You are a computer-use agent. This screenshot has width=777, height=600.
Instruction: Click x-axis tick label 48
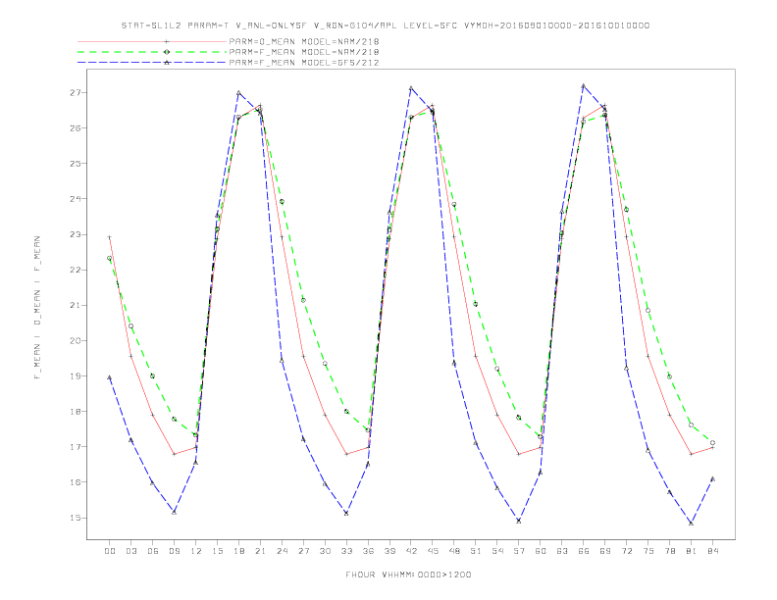pyautogui.click(x=454, y=551)
